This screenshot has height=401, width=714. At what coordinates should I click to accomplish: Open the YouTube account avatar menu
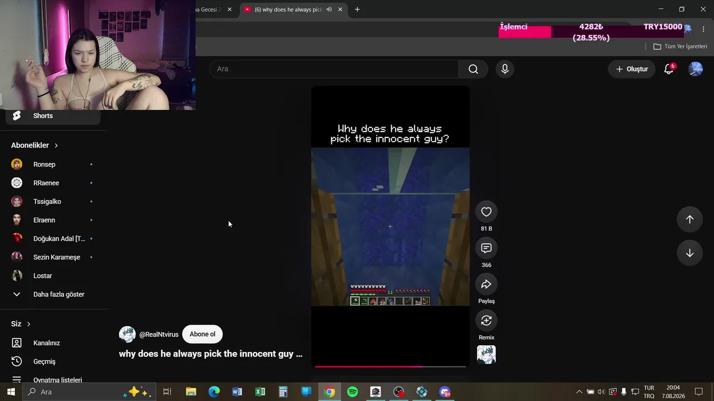[x=696, y=69]
